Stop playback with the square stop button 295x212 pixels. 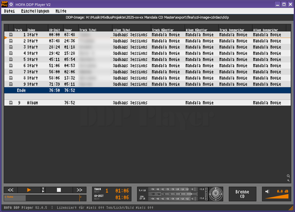pyautogui.click(x=59, y=190)
